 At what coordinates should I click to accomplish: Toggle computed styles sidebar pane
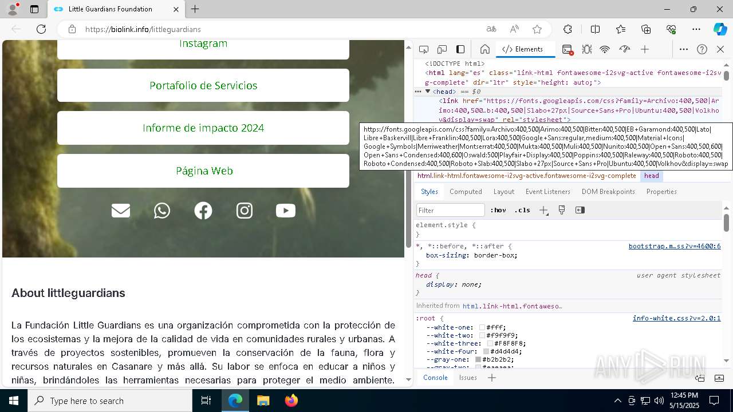(580, 210)
